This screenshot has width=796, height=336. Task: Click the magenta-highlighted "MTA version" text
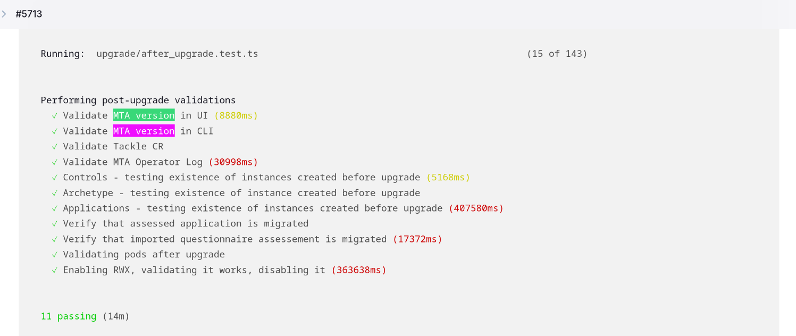click(144, 131)
